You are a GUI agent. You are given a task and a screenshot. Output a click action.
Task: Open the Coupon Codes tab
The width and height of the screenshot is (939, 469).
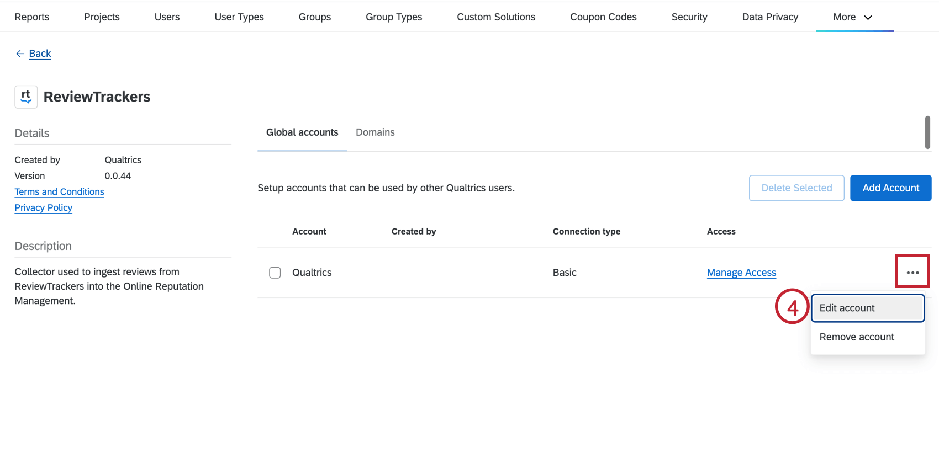[x=603, y=17]
